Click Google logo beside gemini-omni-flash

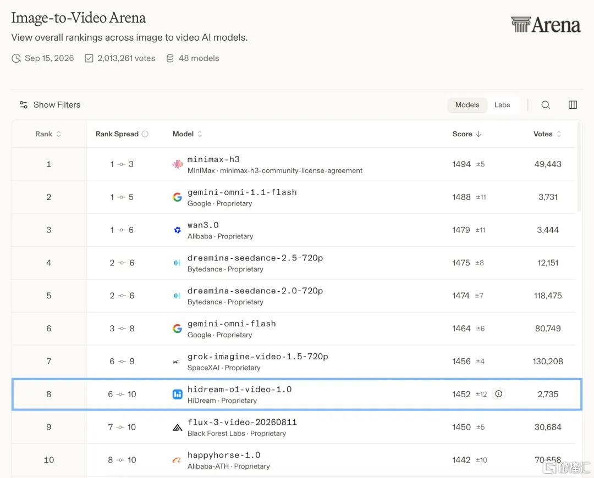[177, 329]
